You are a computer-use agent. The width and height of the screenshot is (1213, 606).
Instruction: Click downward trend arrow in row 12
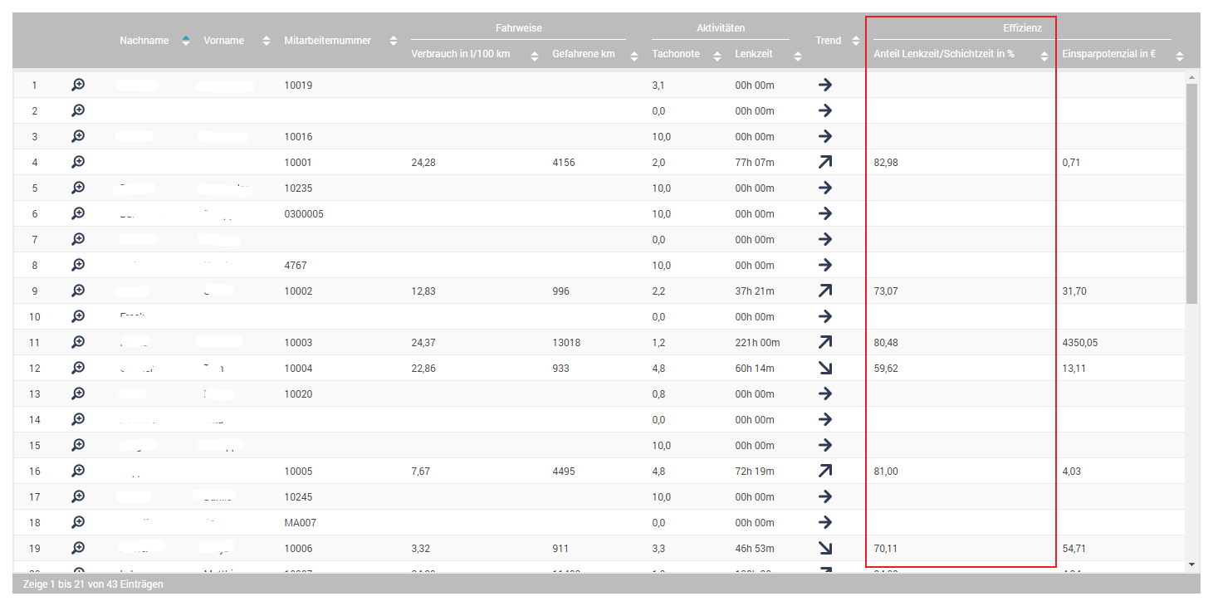(x=824, y=368)
